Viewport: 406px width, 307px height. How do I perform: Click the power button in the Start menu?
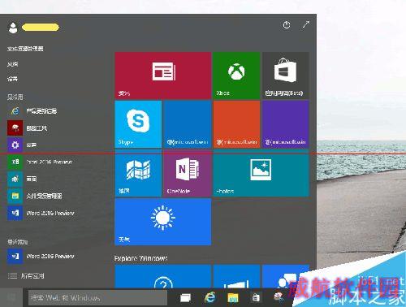click(287, 25)
